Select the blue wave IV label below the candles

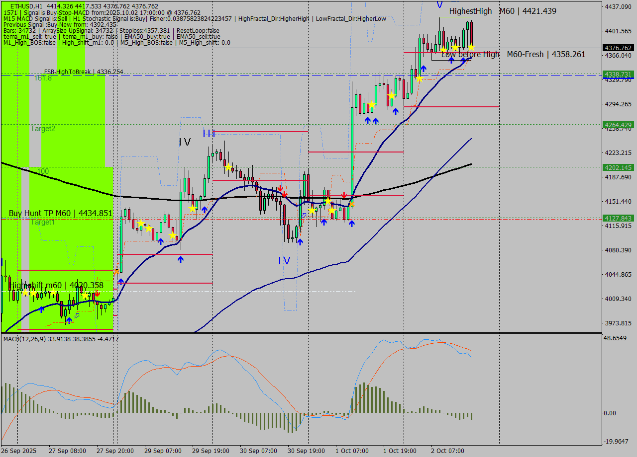coord(284,261)
